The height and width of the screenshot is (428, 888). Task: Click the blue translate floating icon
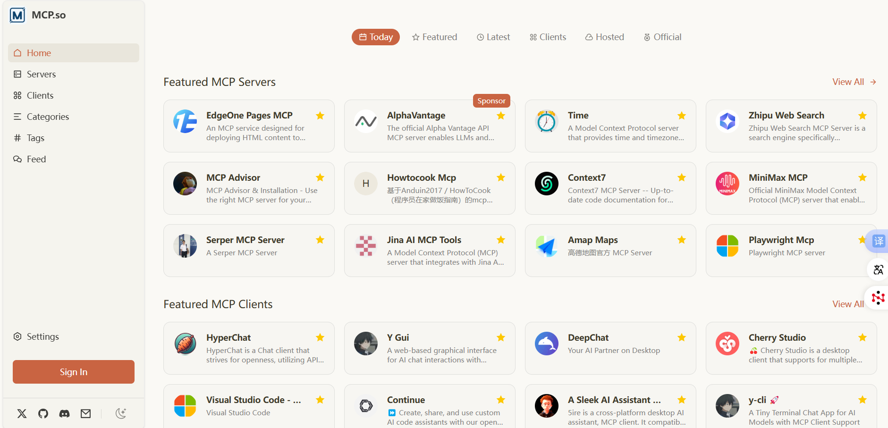tap(879, 241)
